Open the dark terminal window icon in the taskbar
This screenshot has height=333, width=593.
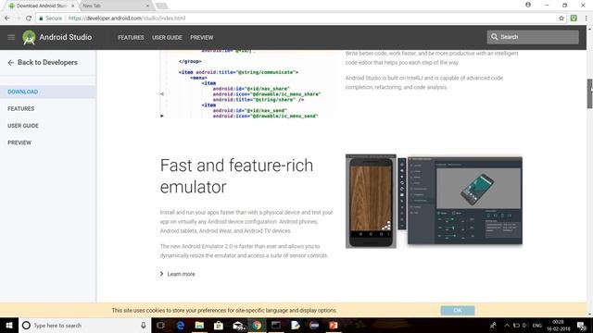(276, 325)
